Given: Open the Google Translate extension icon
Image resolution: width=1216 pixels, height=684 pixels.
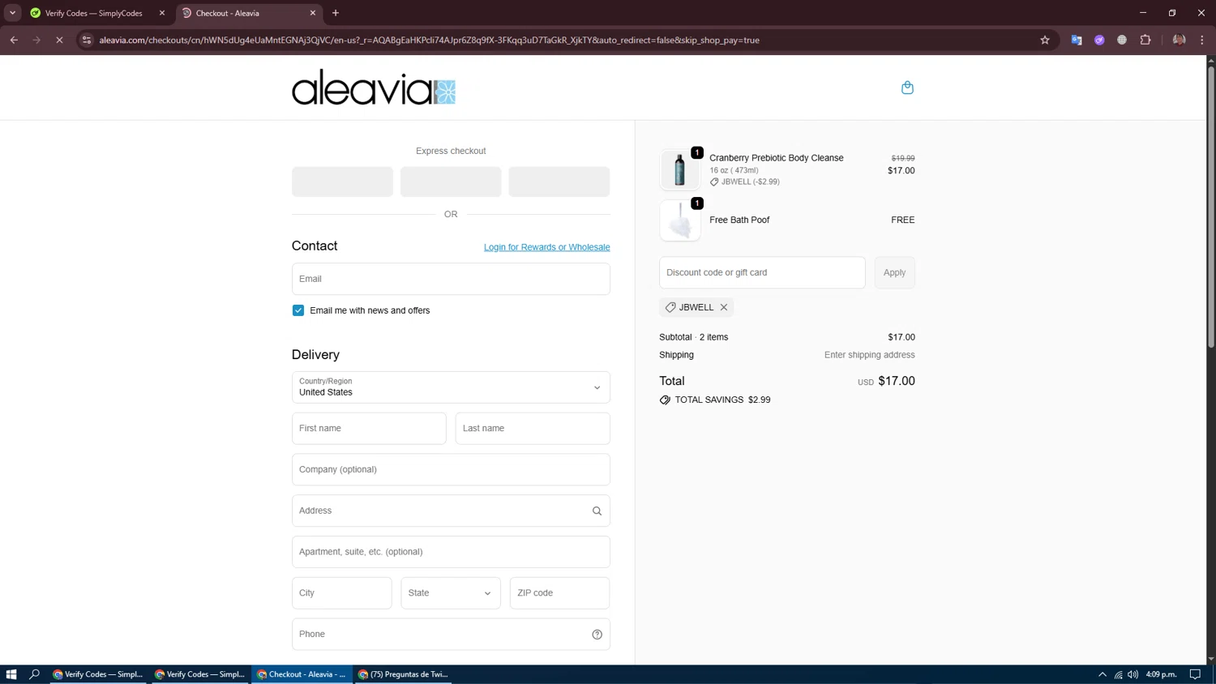Looking at the screenshot, I should [x=1077, y=40].
